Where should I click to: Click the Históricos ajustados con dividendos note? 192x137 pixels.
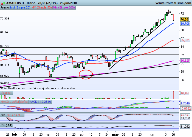coord(51,88)
